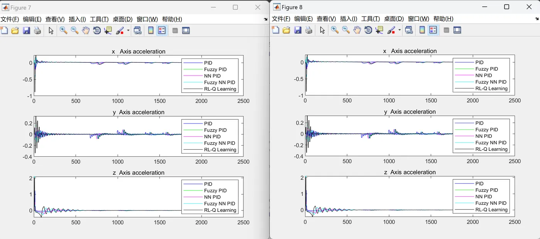Click Zoom Out tool in Figure 8
Screen dimensions: 540x239
(x=346, y=30)
